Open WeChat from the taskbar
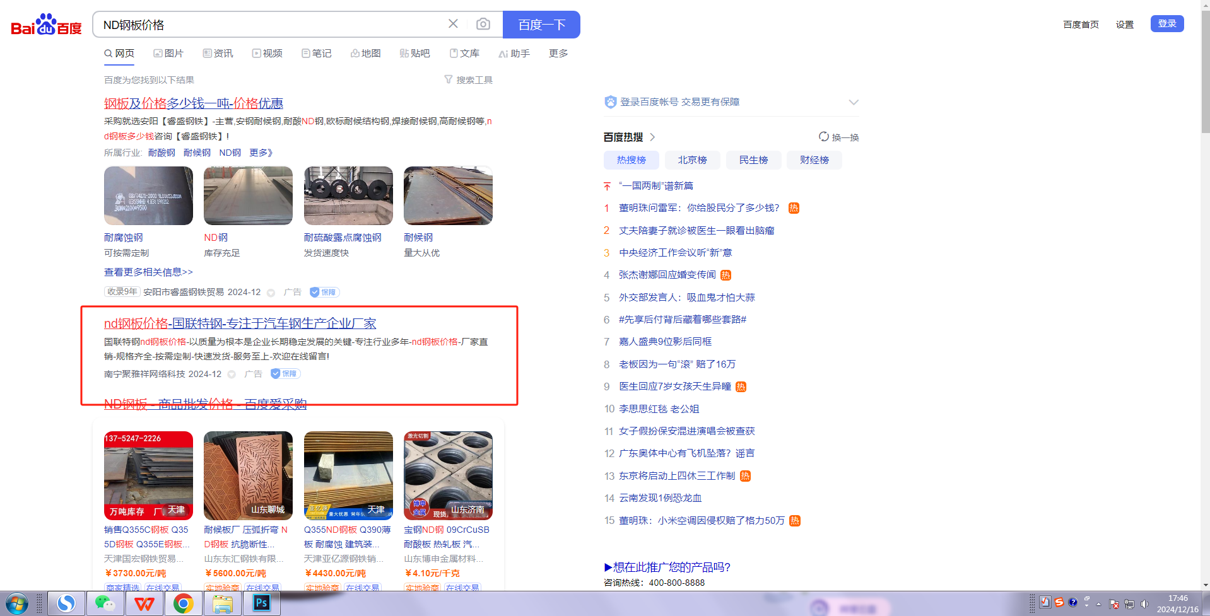1210x616 pixels. 105,604
